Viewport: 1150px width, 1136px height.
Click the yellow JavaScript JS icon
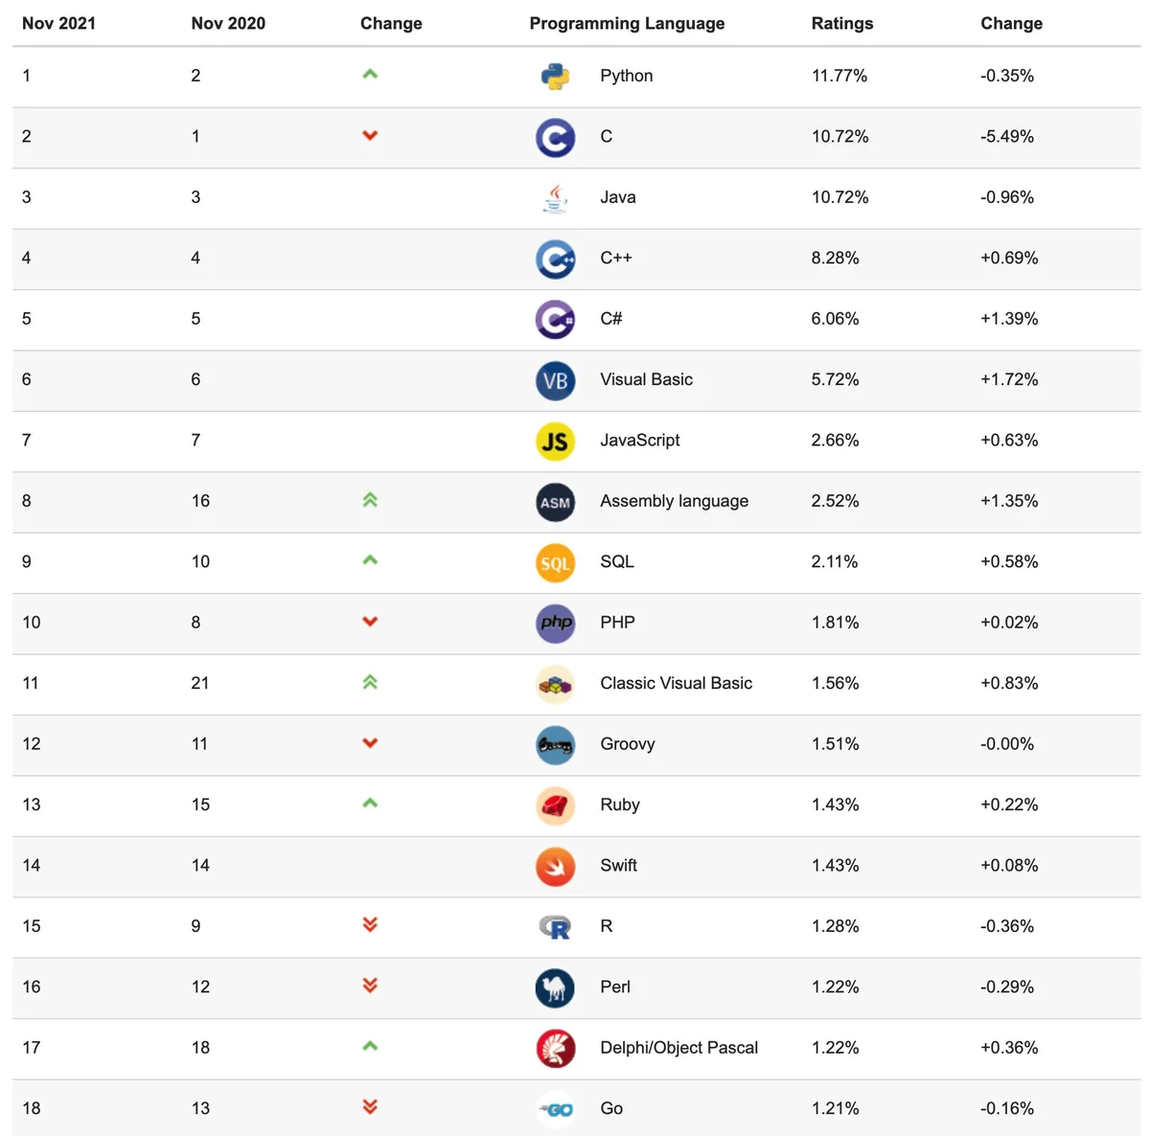coord(555,442)
